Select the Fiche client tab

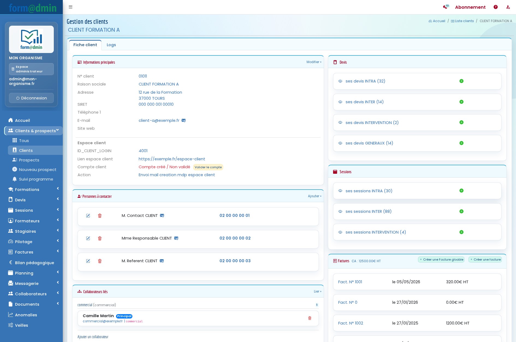tap(85, 45)
